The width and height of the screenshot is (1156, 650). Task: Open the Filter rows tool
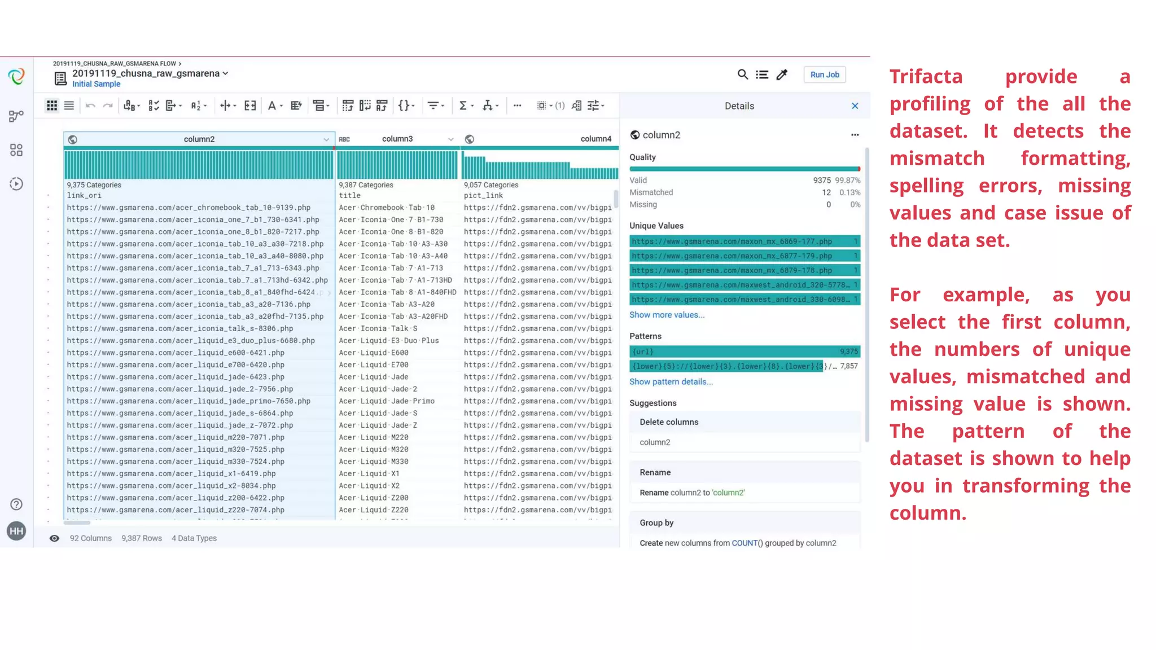(436, 106)
